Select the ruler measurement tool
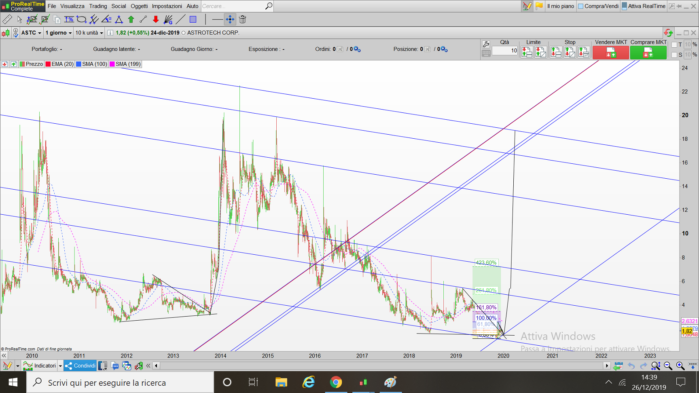The image size is (699, 393). (7, 19)
